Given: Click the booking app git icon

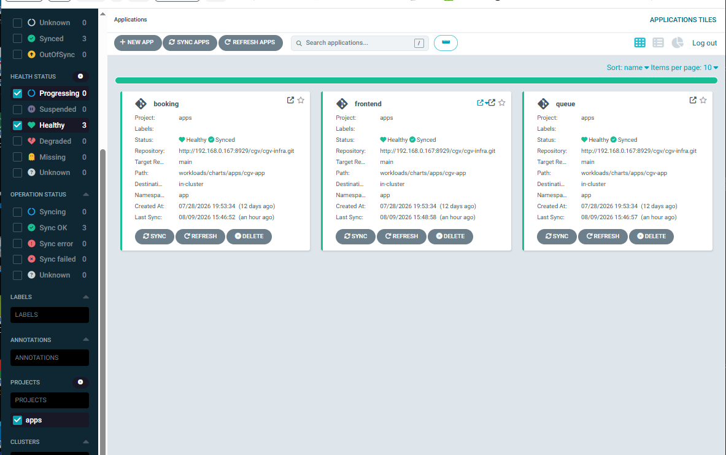Looking at the screenshot, I should pyautogui.click(x=141, y=104).
